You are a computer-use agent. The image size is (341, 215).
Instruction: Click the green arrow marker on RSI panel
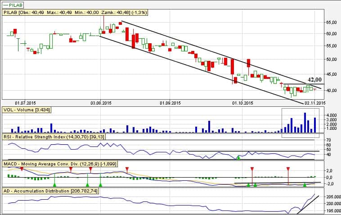239,157
